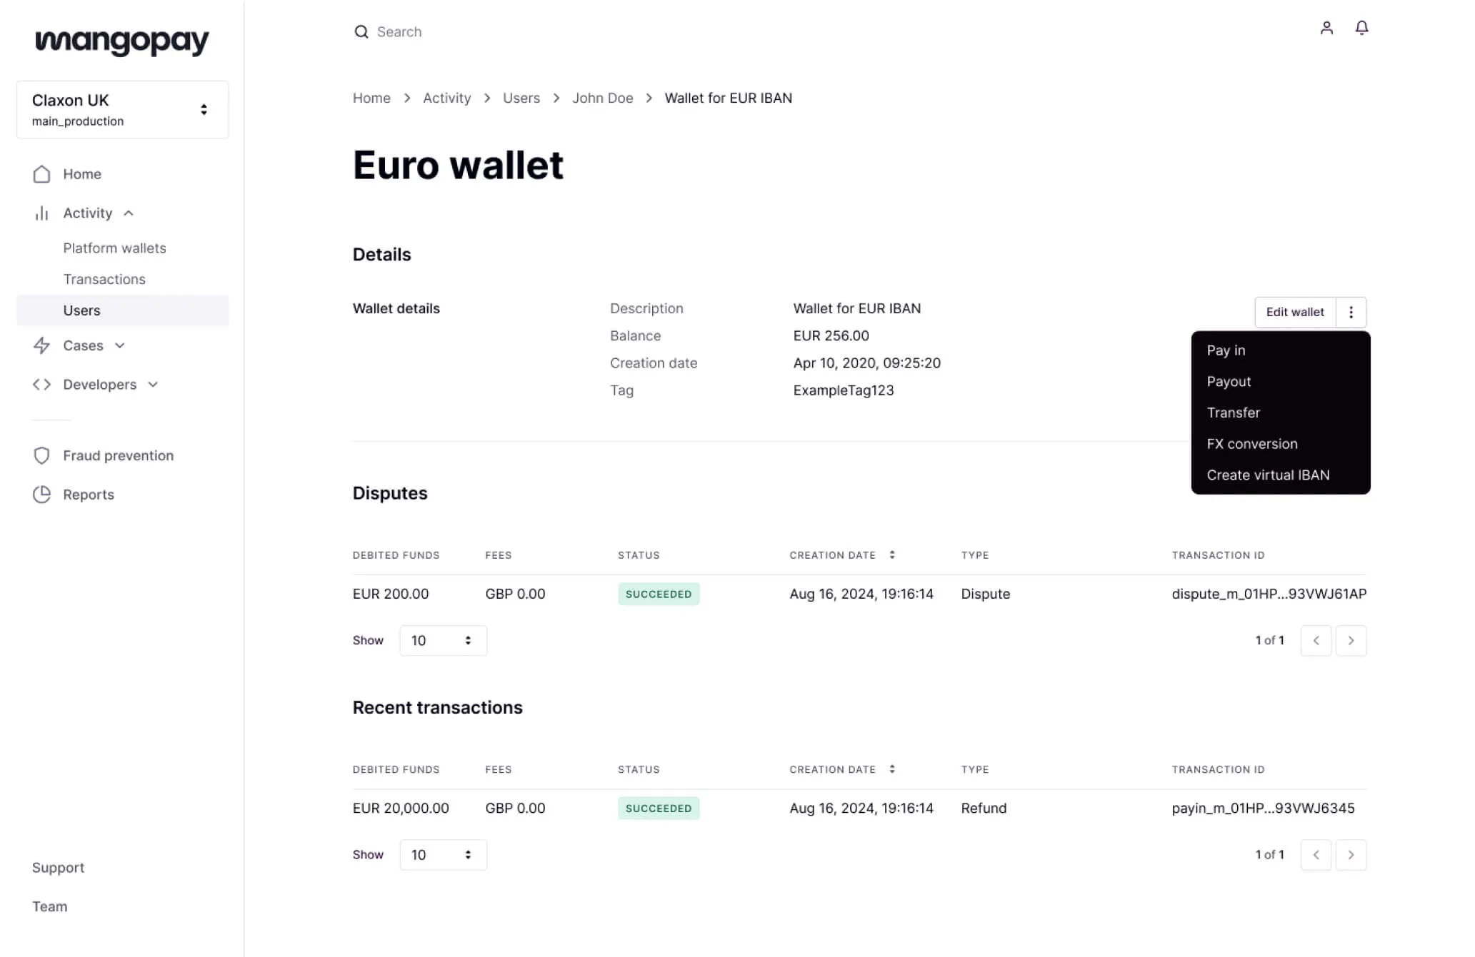
Task: Select FX conversion from the menu
Action: coord(1251,444)
